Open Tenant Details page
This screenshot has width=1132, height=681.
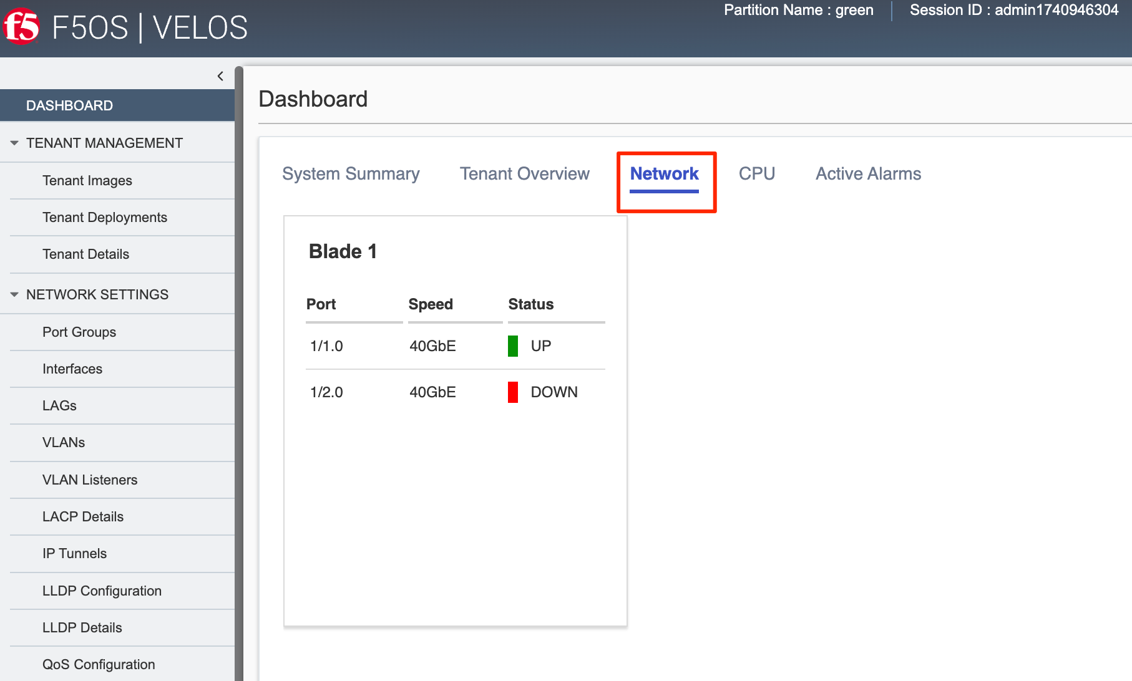point(86,254)
